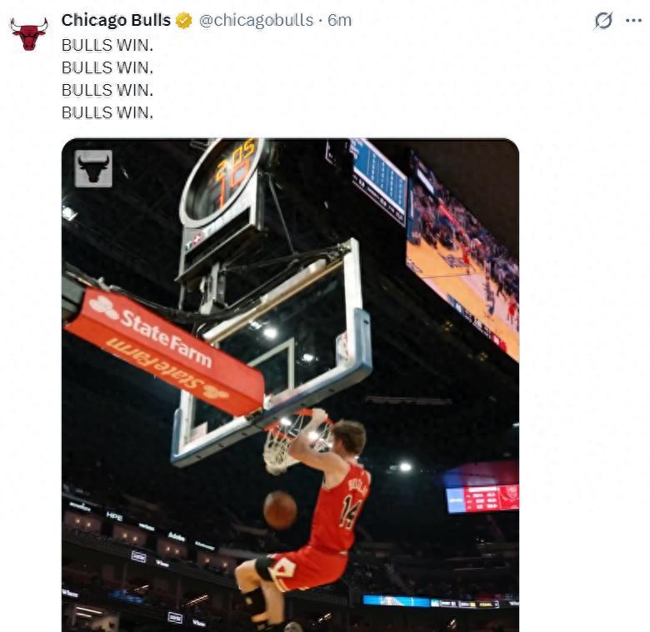Click the gold verified badge
This screenshot has height=632, width=650.
pos(184,21)
